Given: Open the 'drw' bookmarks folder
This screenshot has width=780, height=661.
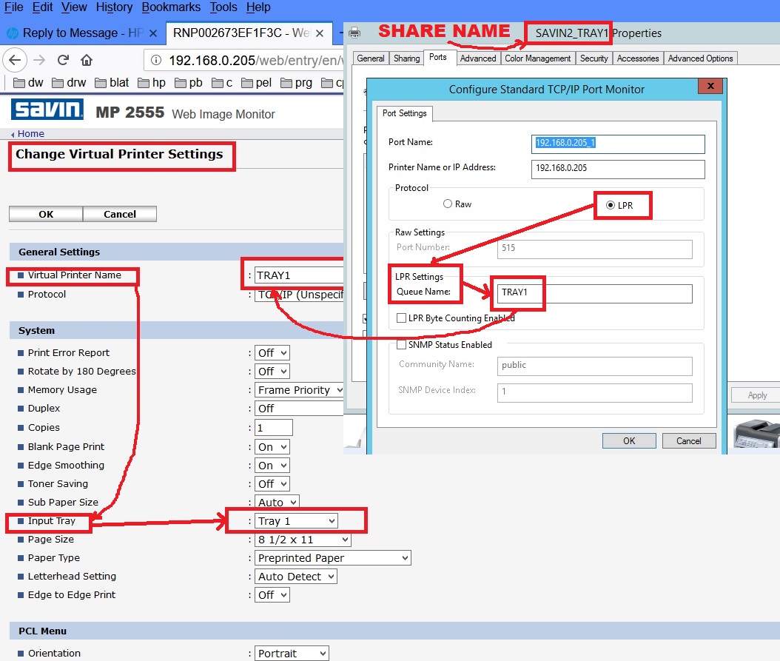Looking at the screenshot, I should [68, 83].
